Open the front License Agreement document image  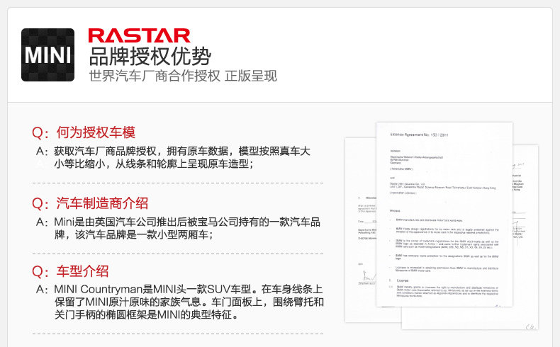pos(444,215)
